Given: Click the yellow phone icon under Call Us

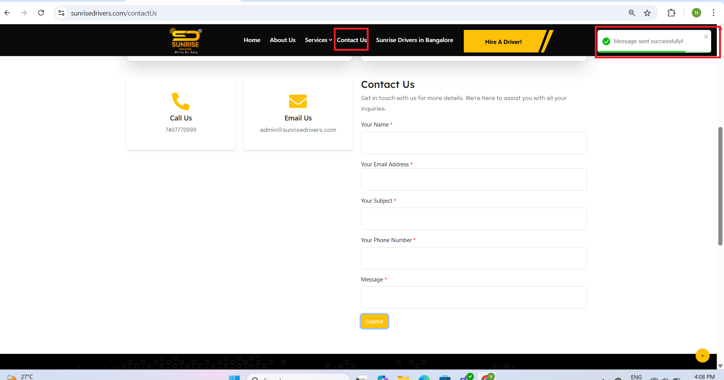Looking at the screenshot, I should click(181, 101).
